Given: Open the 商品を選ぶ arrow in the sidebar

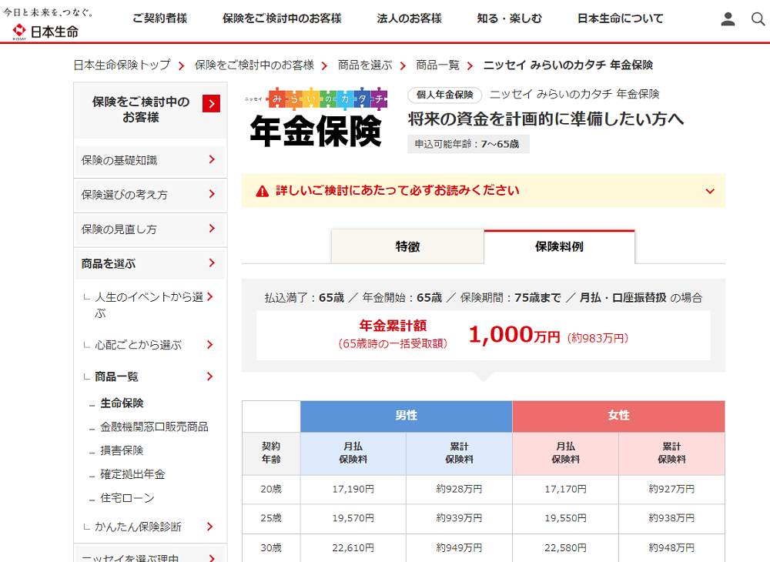Looking at the screenshot, I should click(212, 263).
